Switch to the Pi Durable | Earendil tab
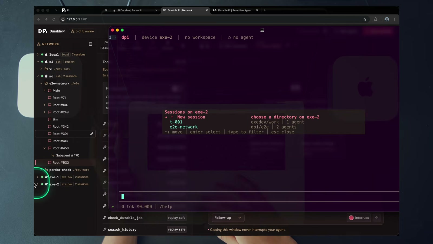433x244 pixels. click(x=135, y=10)
